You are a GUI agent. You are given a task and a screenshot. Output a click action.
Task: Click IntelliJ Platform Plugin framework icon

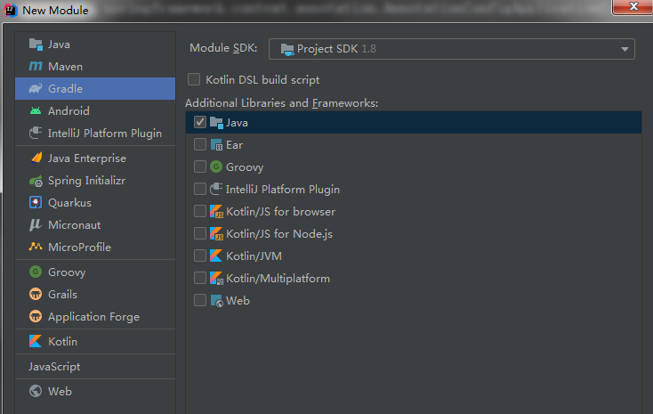(x=216, y=189)
